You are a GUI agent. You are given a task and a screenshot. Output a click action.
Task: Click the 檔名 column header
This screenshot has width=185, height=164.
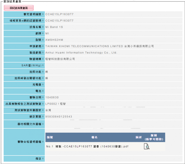[x=94, y=137]
